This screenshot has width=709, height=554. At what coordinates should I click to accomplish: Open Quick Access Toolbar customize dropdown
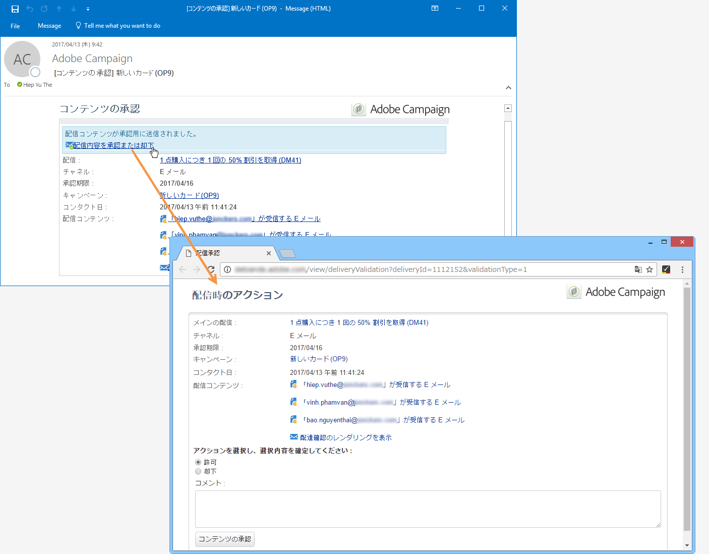pos(88,9)
